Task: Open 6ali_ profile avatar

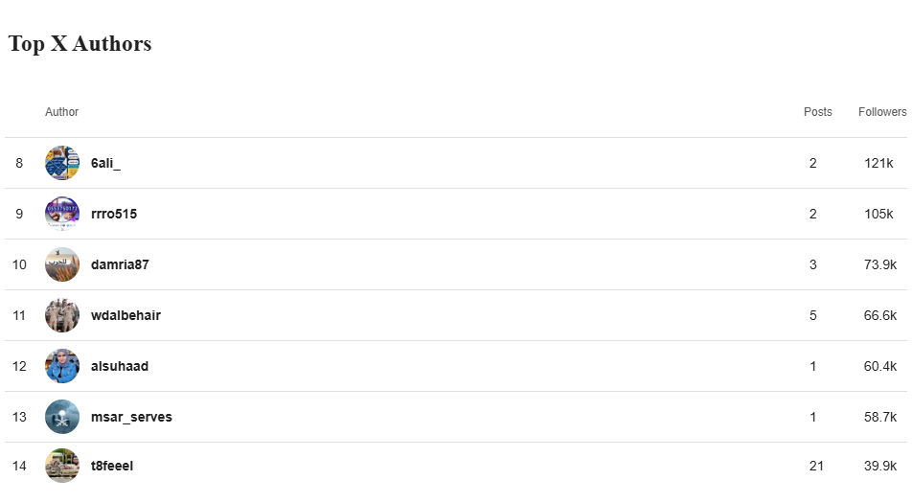Action: point(62,163)
